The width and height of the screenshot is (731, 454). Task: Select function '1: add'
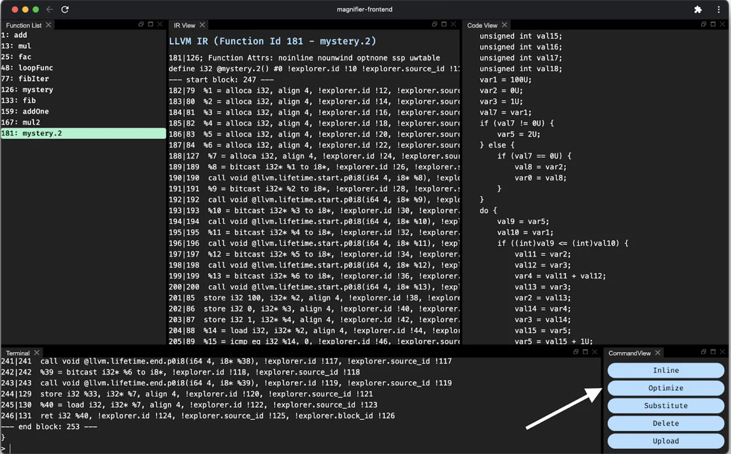[83, 35]
